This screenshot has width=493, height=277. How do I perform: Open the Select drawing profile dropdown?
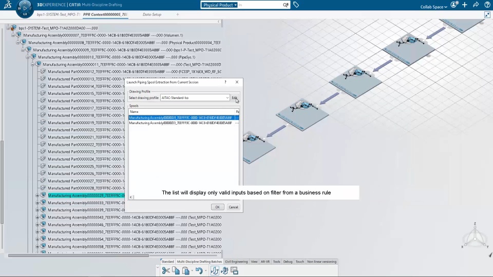point(195,97)
